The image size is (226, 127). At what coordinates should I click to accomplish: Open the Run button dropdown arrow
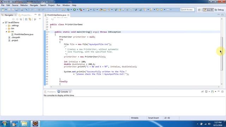point(78,10)
